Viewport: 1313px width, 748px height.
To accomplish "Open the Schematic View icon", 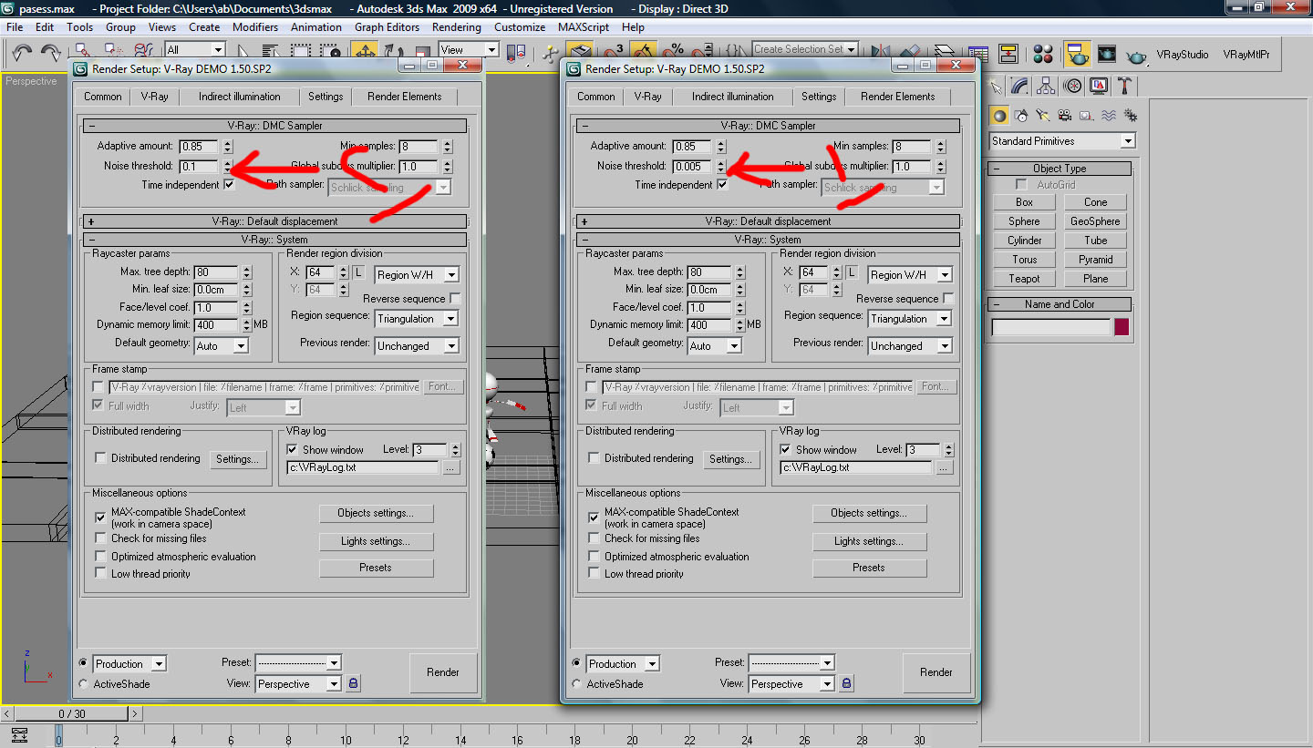I will point(1008,53).
